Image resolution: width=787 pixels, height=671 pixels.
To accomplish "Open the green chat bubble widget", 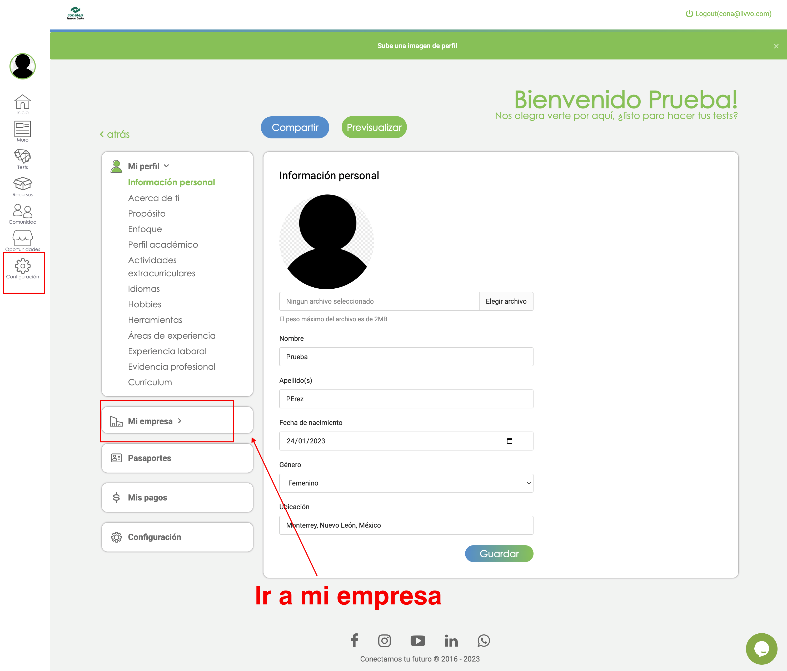I will point(761,649).
